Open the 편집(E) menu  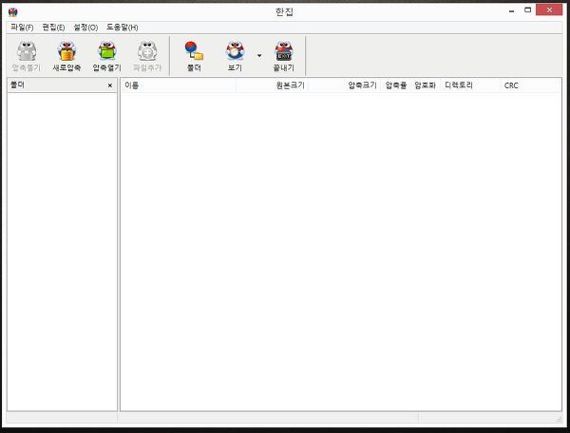click(53, 28)
